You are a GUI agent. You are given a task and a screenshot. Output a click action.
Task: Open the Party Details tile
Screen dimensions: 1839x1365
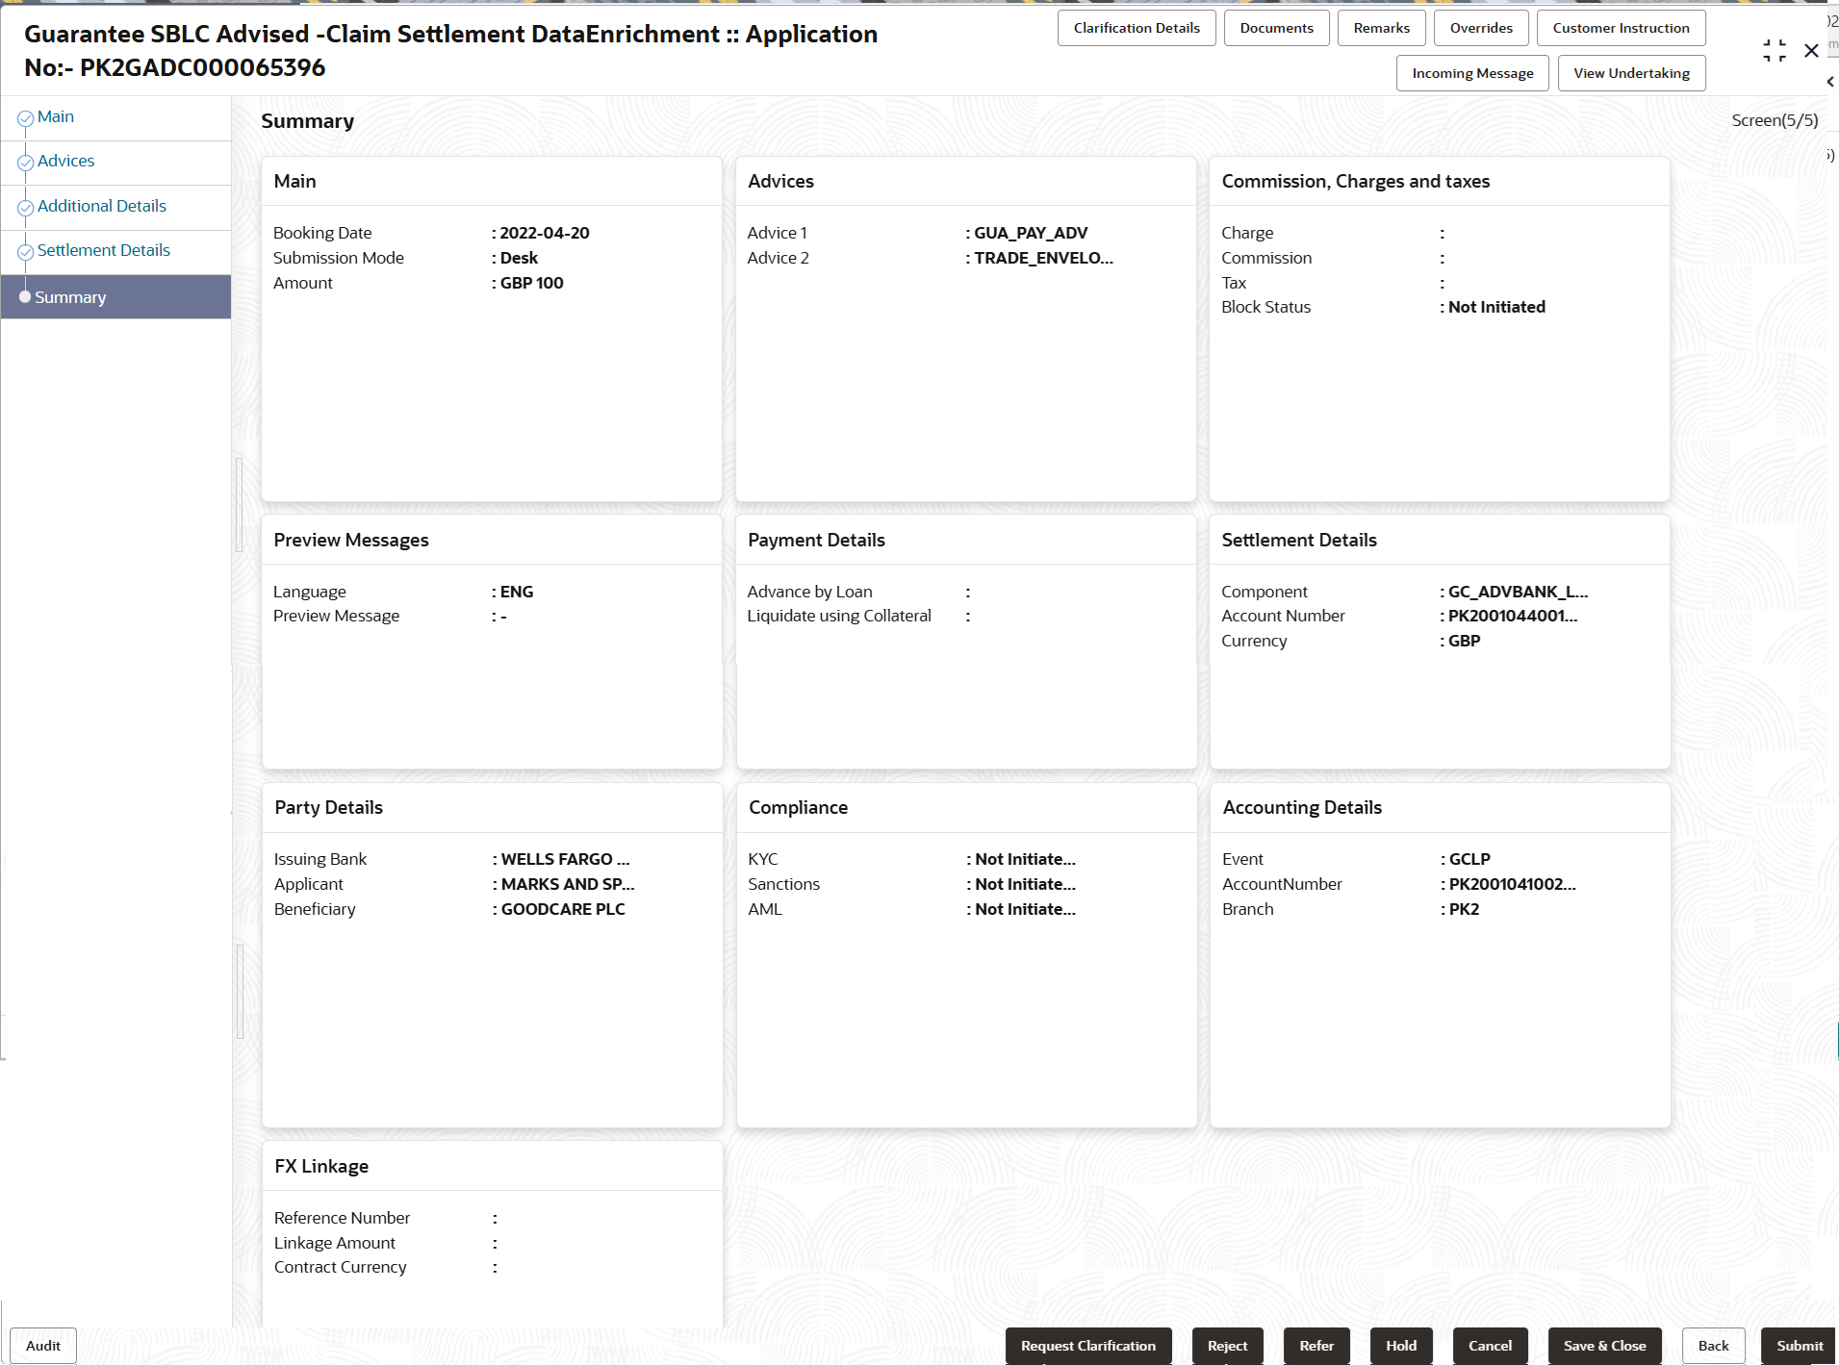[492, 955]
